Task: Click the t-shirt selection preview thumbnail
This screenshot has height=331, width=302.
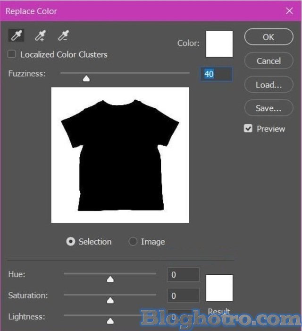Action: pyautogui.click(x=120, y=155)
